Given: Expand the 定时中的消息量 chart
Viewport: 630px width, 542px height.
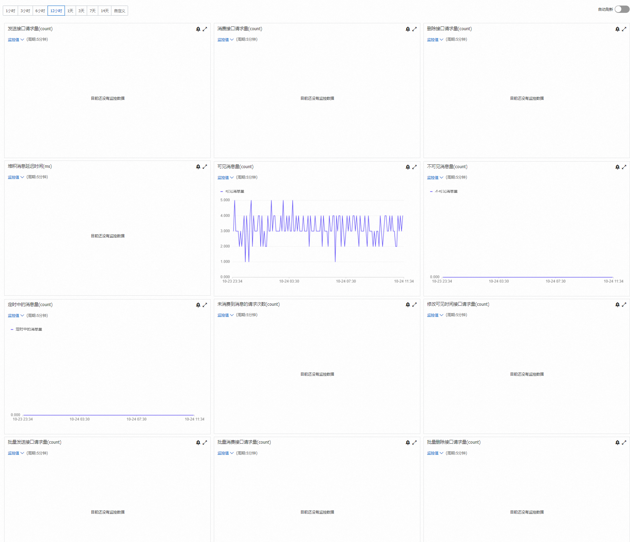Looking at the screenshot, I should (x=205, y=305).
